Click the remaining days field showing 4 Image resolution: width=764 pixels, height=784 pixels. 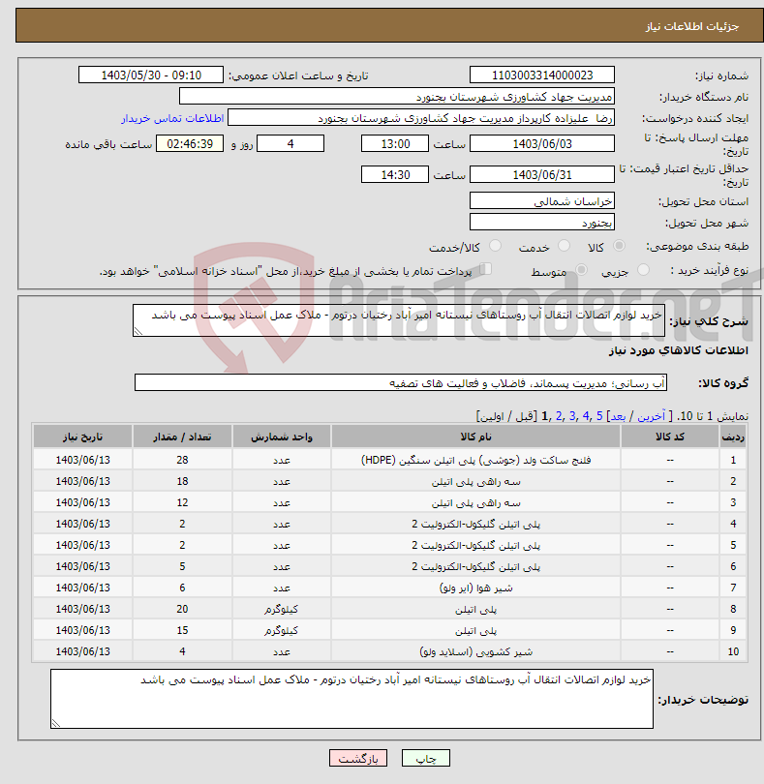(290, 144)
